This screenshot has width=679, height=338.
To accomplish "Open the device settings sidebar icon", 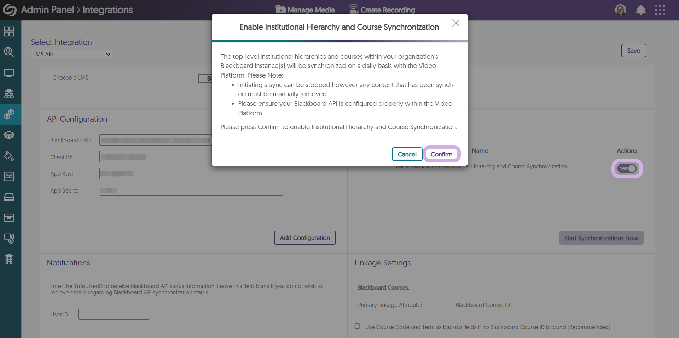I will 9,238.
